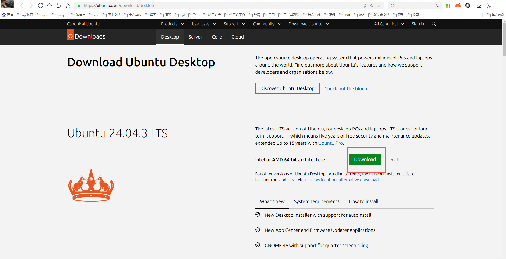Click the star icon inside the address bar
The image size is (506, 259).
[x=372, y=6]
